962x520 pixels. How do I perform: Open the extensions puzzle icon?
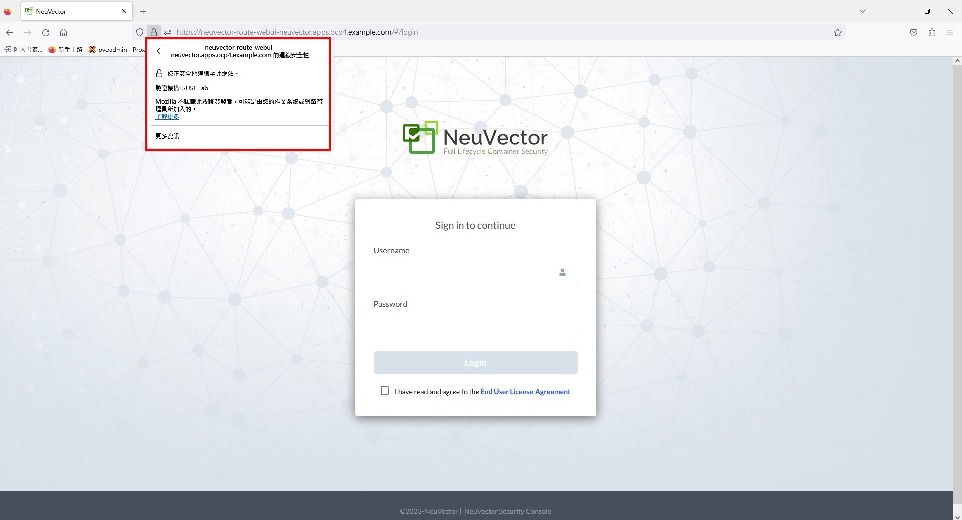(x=932, y=32)
